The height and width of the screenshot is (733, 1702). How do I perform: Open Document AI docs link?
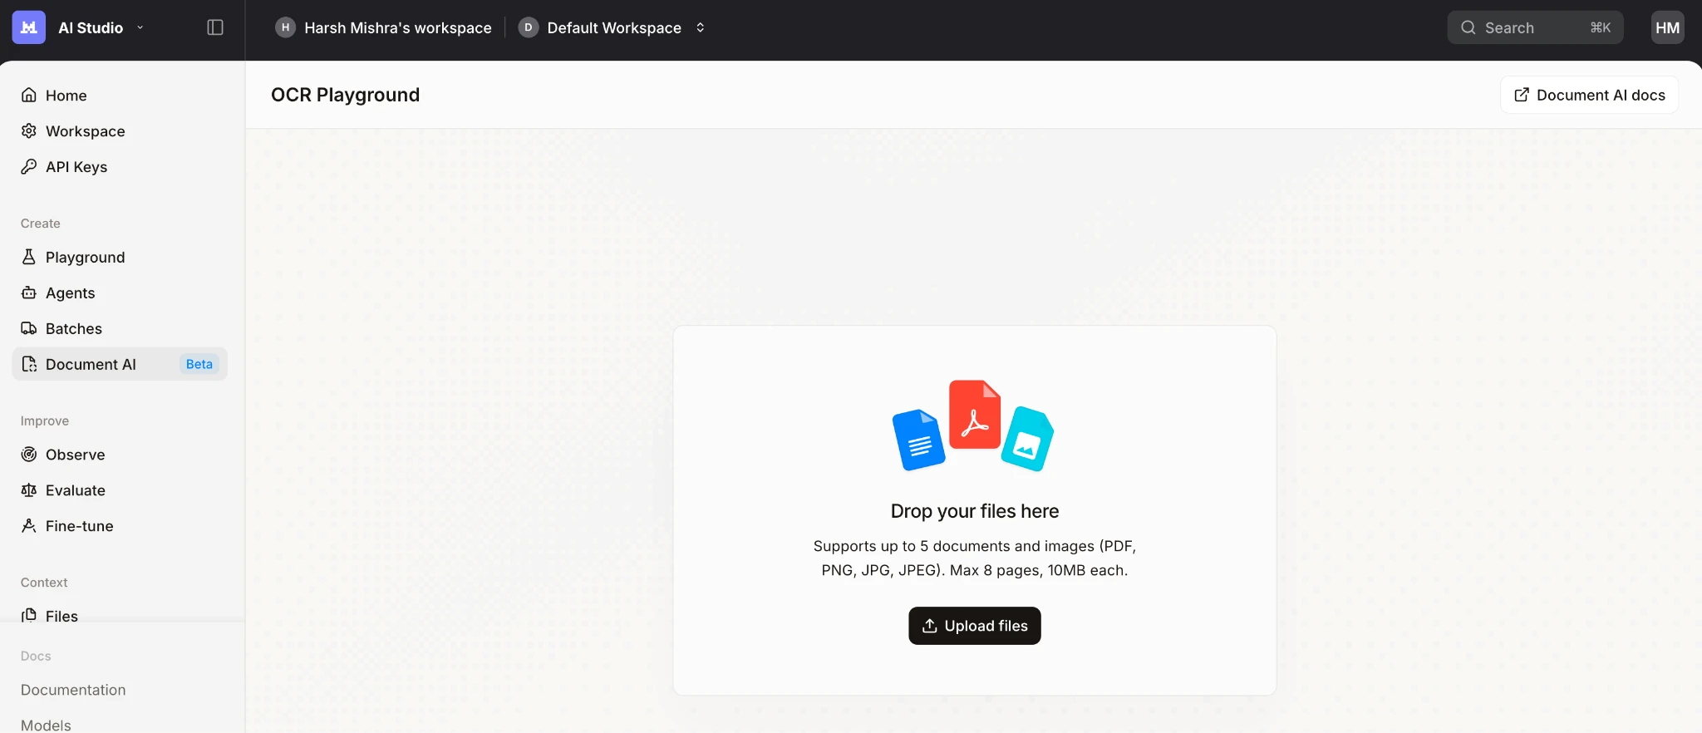point(1589,95)
